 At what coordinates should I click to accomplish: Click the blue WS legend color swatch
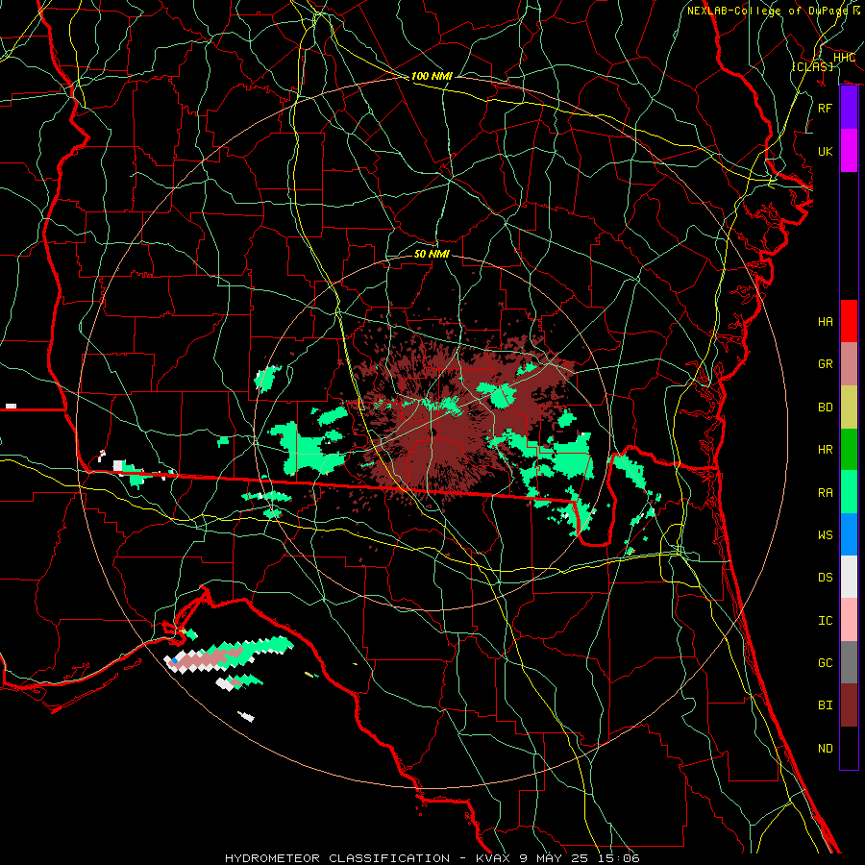849,534
